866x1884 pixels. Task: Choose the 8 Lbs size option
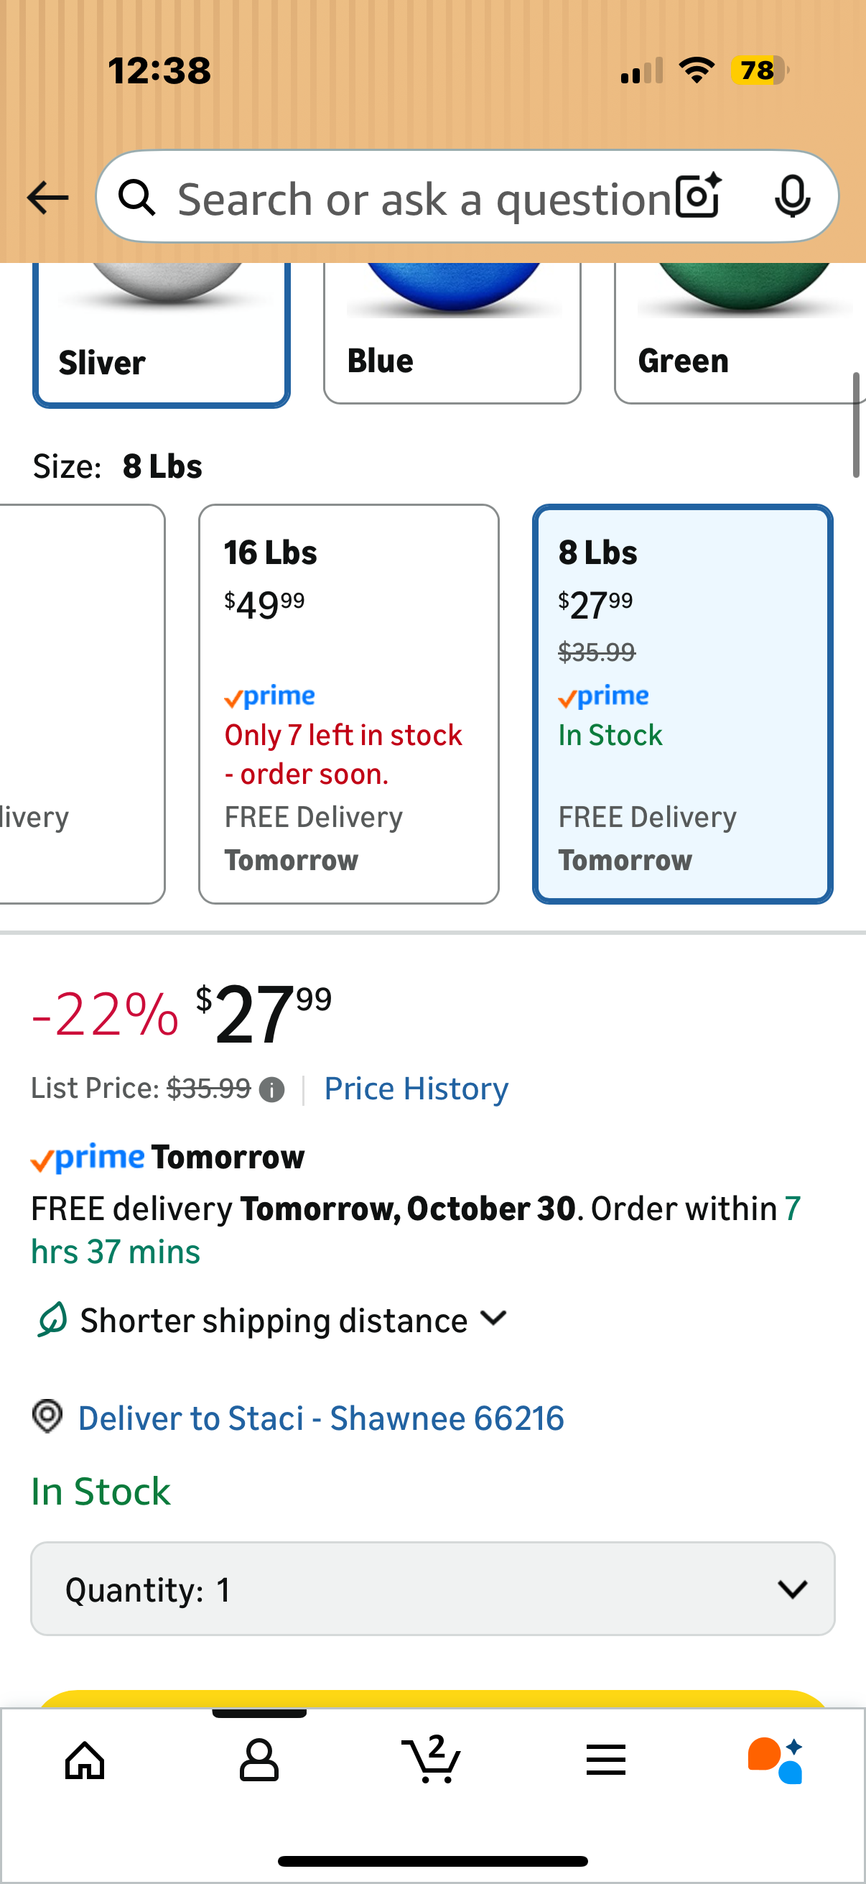683,703
